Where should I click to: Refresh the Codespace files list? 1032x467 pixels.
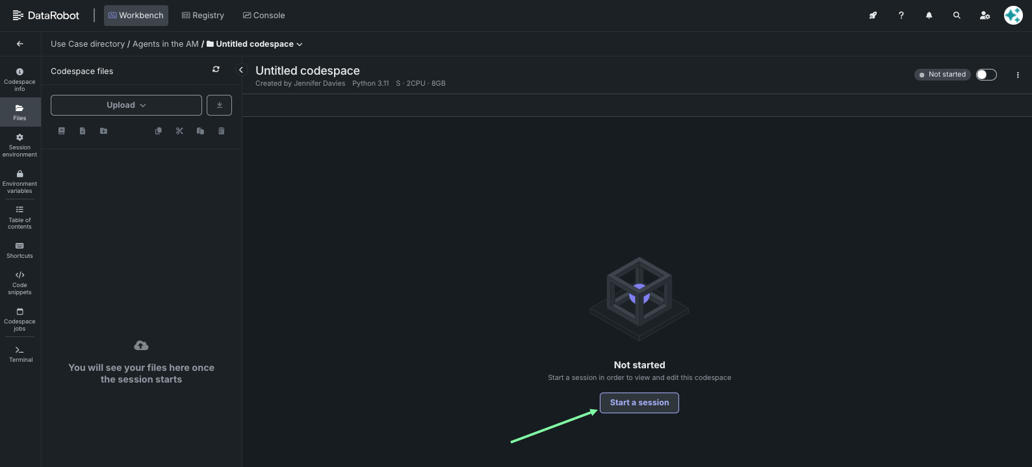coord(216,69)
